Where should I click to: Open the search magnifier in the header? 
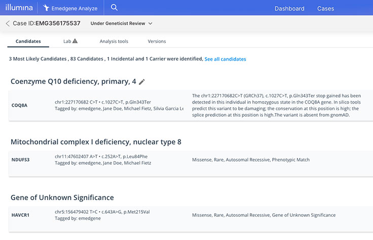click(114, 8)
